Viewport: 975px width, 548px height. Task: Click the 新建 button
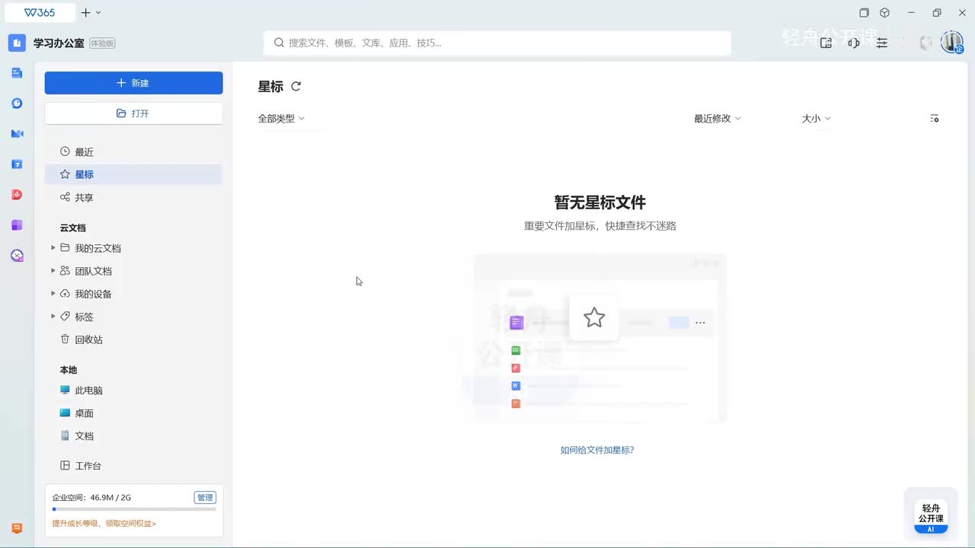point(133,83)
